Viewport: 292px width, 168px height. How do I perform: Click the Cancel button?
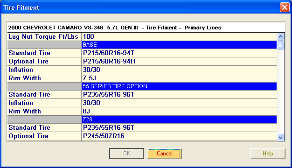[x=165, y=154]
